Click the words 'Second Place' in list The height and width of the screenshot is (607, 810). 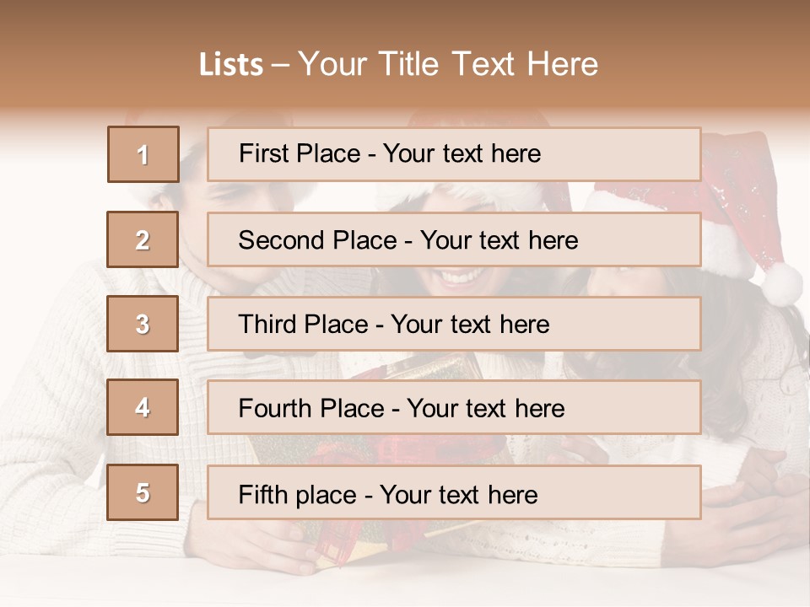318,240
